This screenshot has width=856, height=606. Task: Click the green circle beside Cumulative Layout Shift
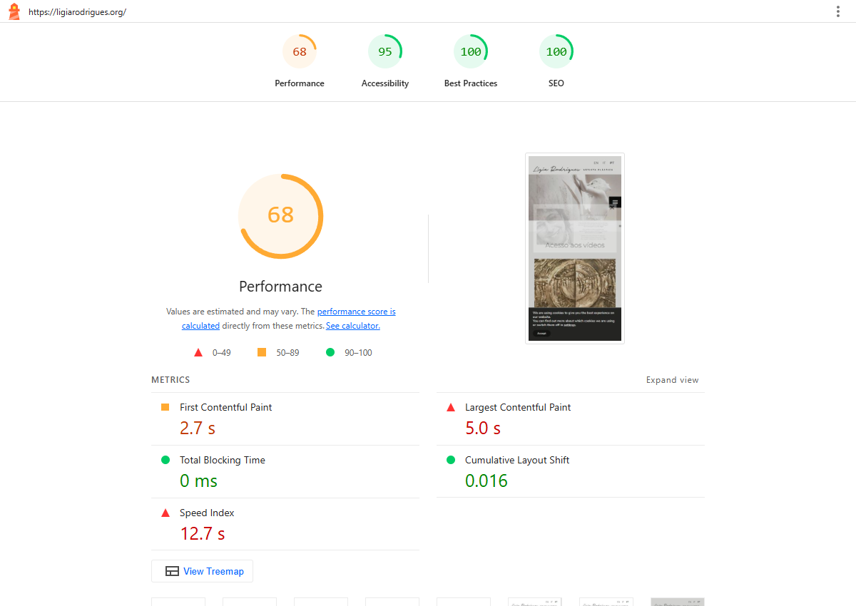tap(451, 460)
